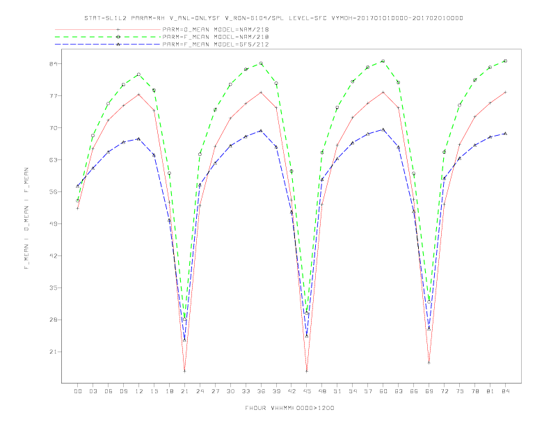Click the x-axis tick label 51
This screenshot has height=426, width=551.
click(337, 391)
